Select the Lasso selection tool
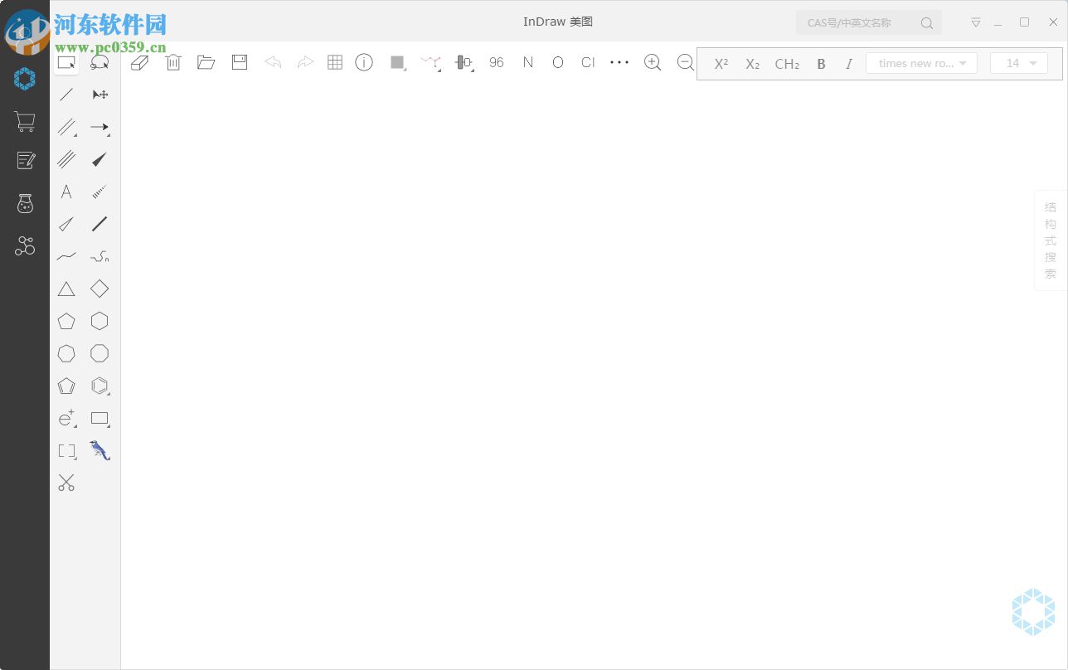This screenshot has height=670, width=1068. [x=100, y=62]
